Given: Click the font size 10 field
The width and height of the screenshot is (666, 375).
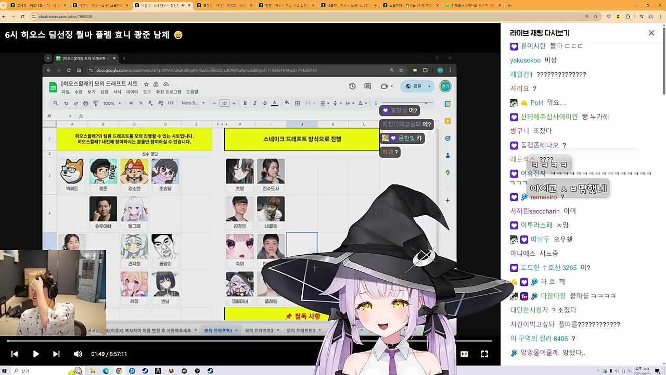Looking at the screenshot, I should tap(224, 103).
